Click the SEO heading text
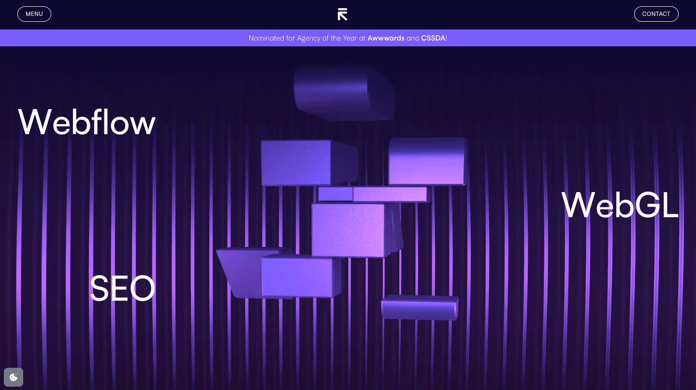This screenshot has height=390, width=696. [x=123, y=289]
